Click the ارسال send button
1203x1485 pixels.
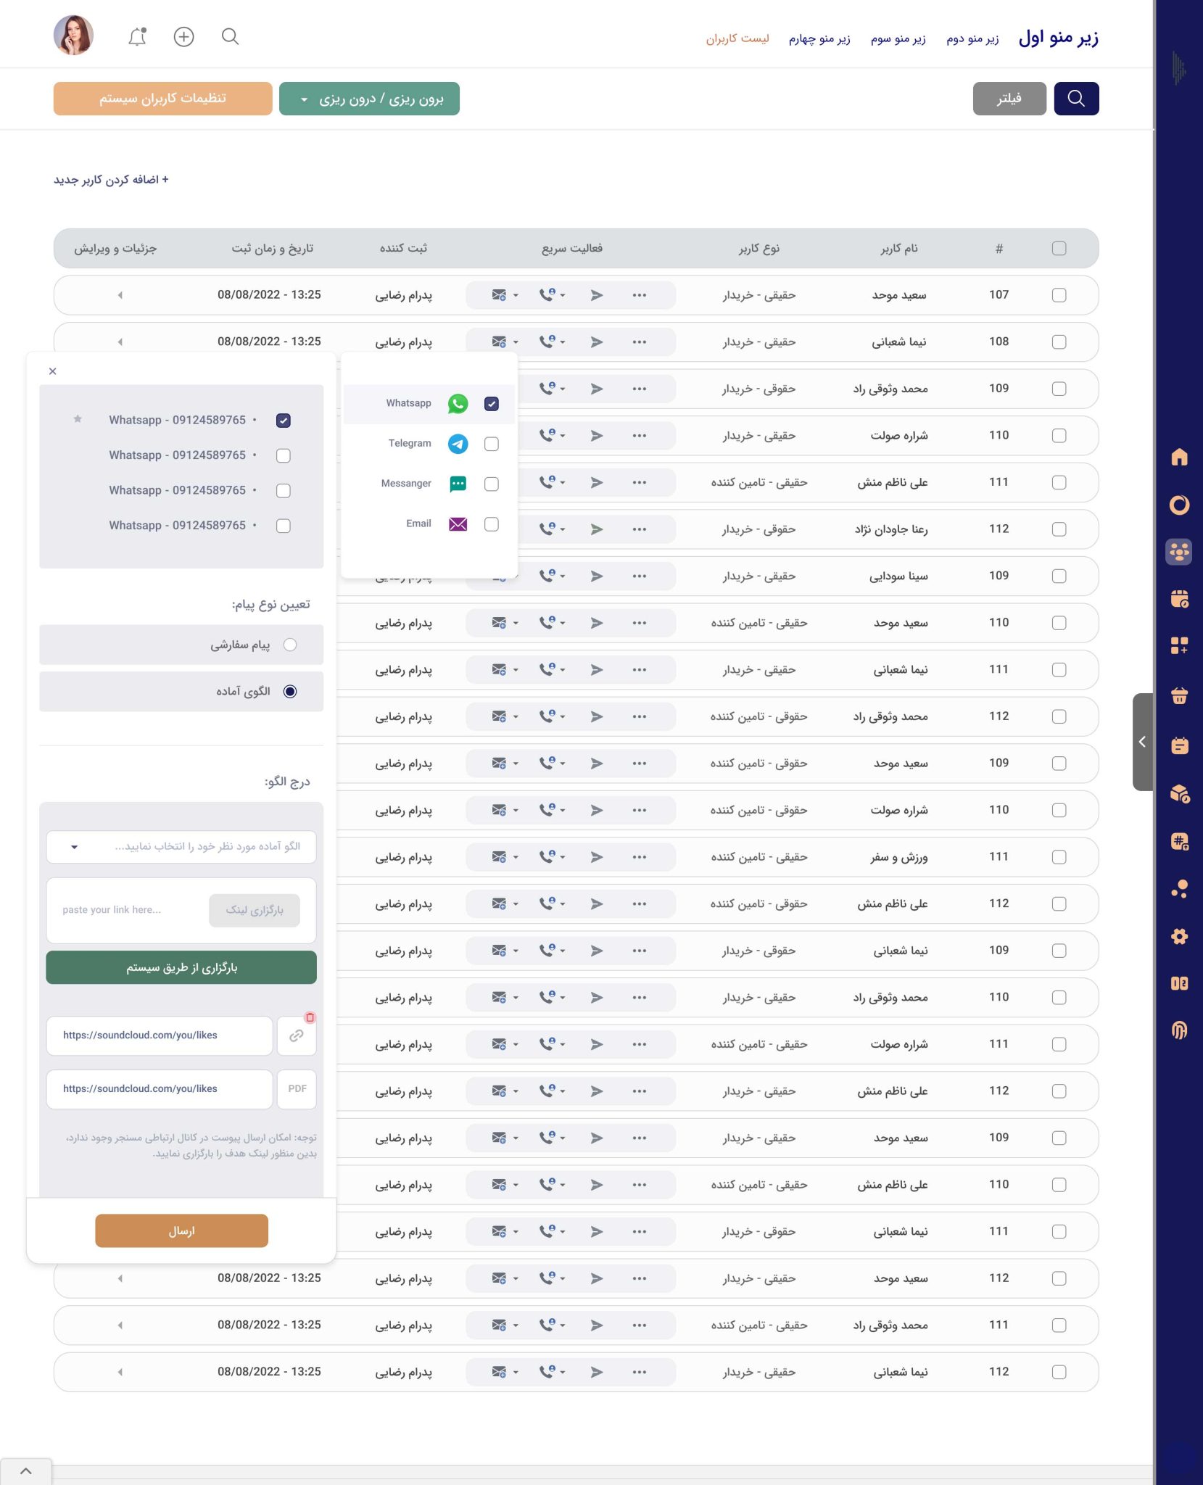point(181,1230)
